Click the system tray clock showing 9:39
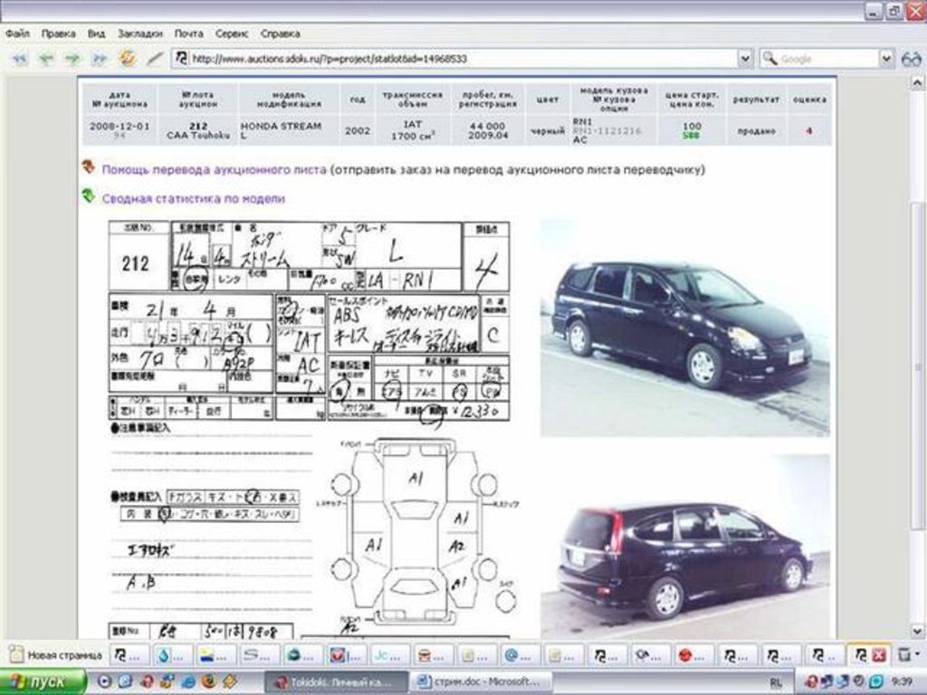This screenshot has width=927, height=695. 903,682
